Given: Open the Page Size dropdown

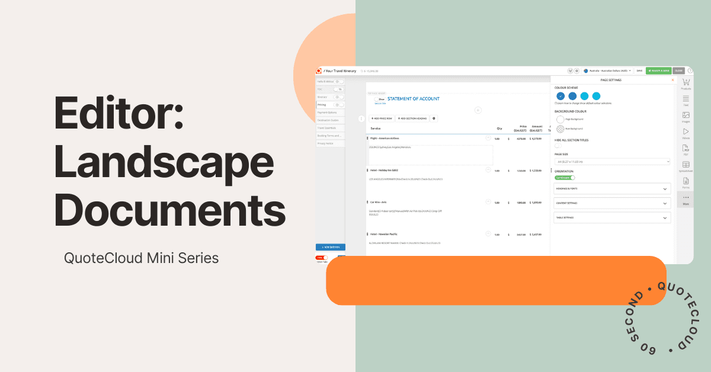Looking at the screenshot, I should click(x=612, y=161).
